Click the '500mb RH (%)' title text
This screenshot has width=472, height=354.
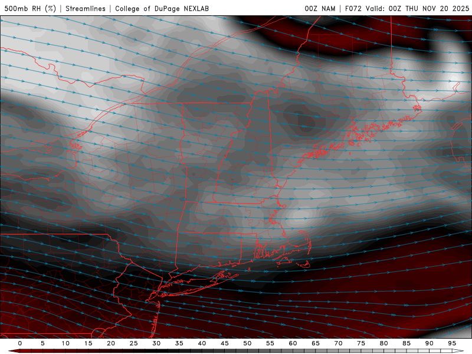click(x=30, y=8)
